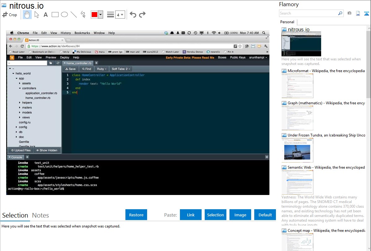Click the Find button in the editor
Screen dimensions: 371x251
pos(87,69)
